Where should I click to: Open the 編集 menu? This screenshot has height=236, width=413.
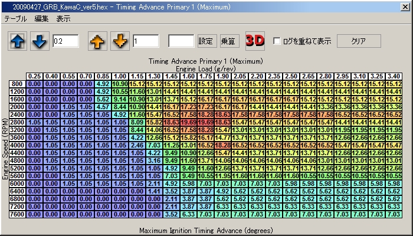coord(41,19)
